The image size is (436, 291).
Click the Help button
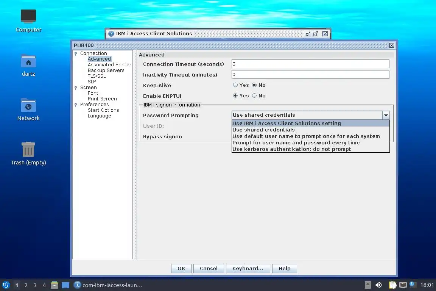285,268
